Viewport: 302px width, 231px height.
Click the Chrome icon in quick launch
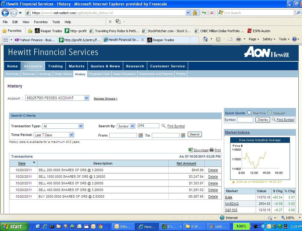101,226
